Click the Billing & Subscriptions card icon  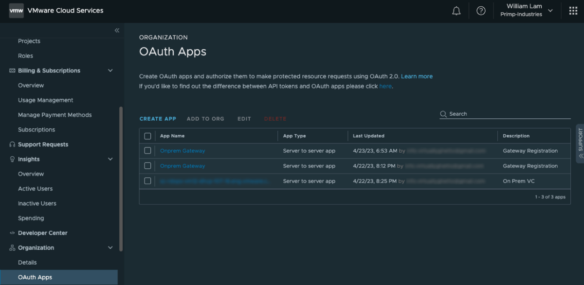tap(13, 71)
